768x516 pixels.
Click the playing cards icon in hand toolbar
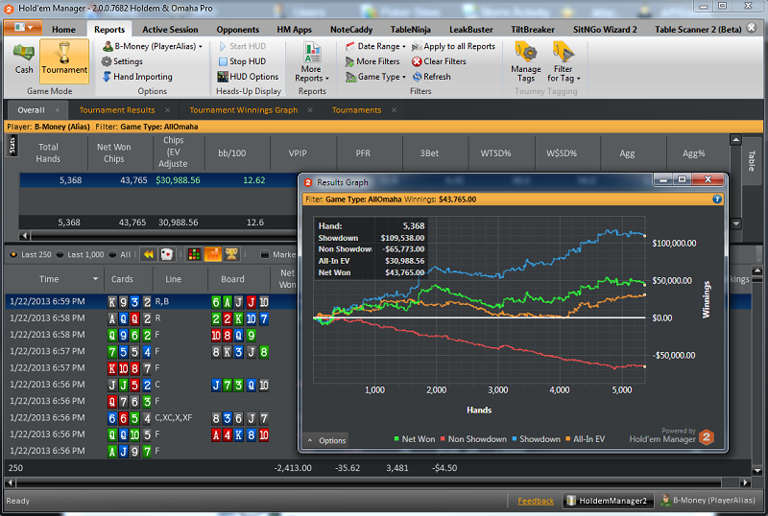coord(166,254)
